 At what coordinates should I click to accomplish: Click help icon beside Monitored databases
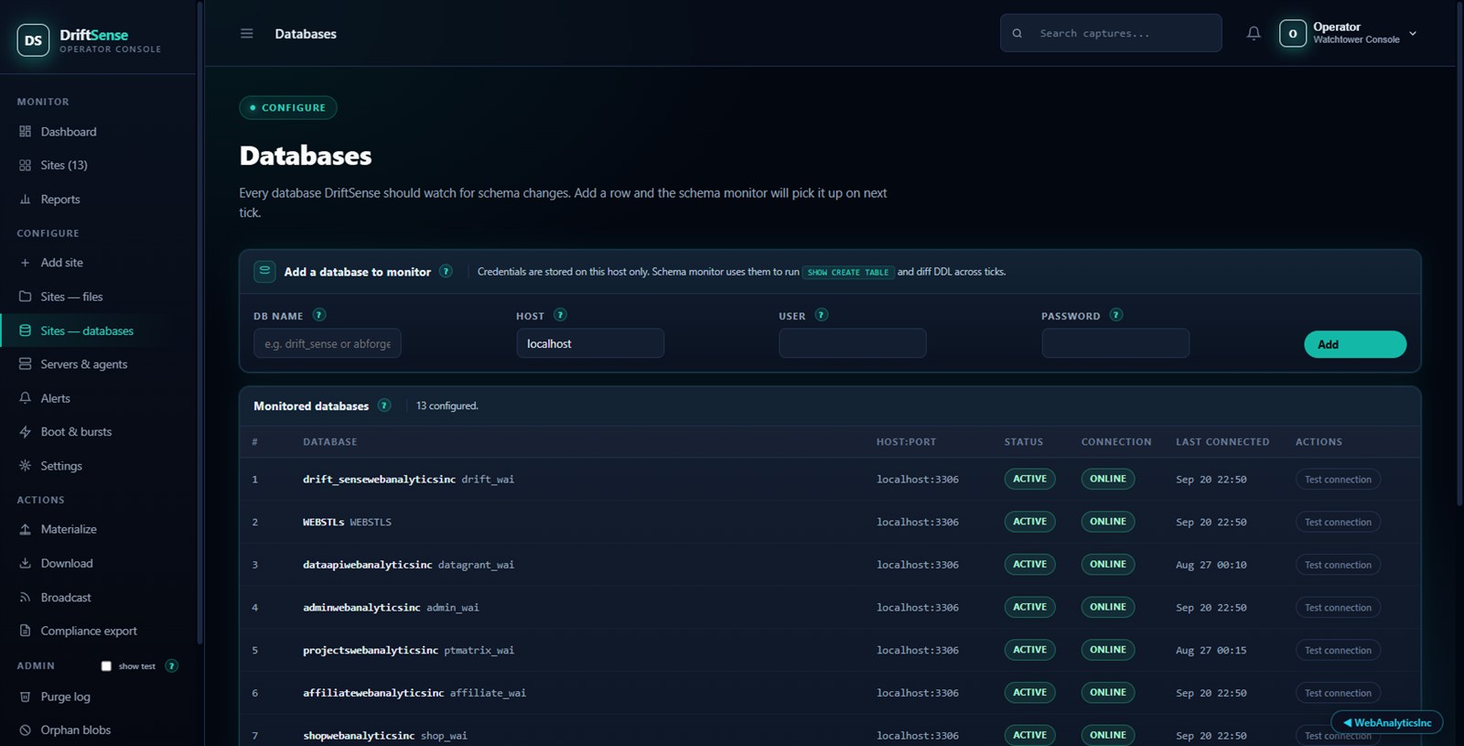click(384, 405)
